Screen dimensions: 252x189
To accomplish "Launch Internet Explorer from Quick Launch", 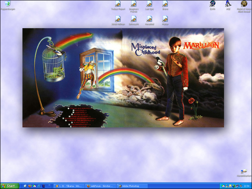I will [39, 186].
